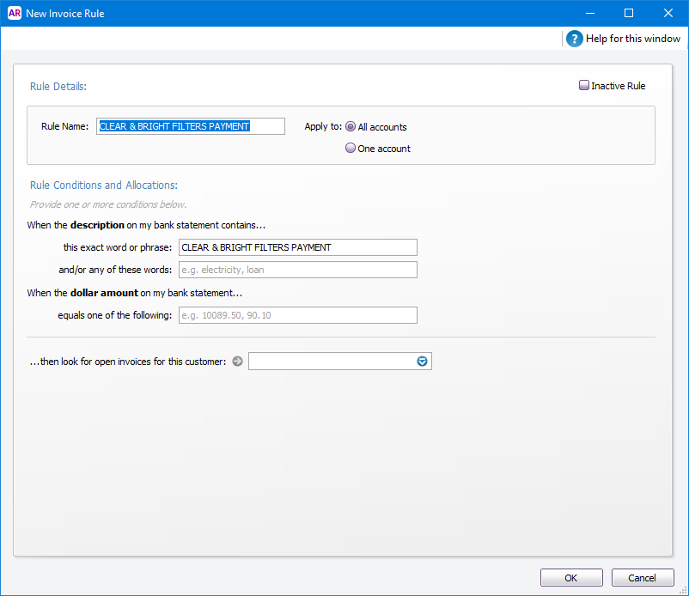Screen dimensions: 689x596
Task: Click the Cancel button
Action: [643, 578]
